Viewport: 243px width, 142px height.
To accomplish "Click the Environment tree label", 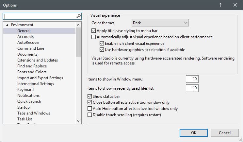I will coord(22,25).
